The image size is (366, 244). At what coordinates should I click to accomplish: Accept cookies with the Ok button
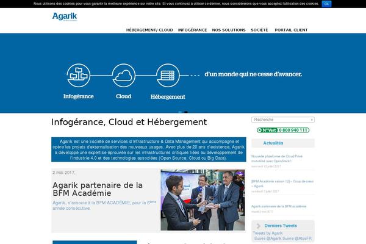[x=326, y=4]
